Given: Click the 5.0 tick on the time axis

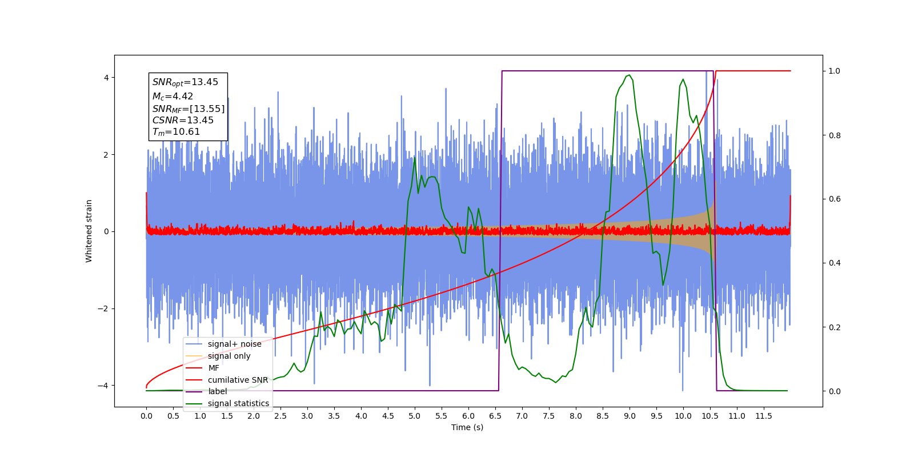Looking at the screenshot, I should tap(415, 416).
